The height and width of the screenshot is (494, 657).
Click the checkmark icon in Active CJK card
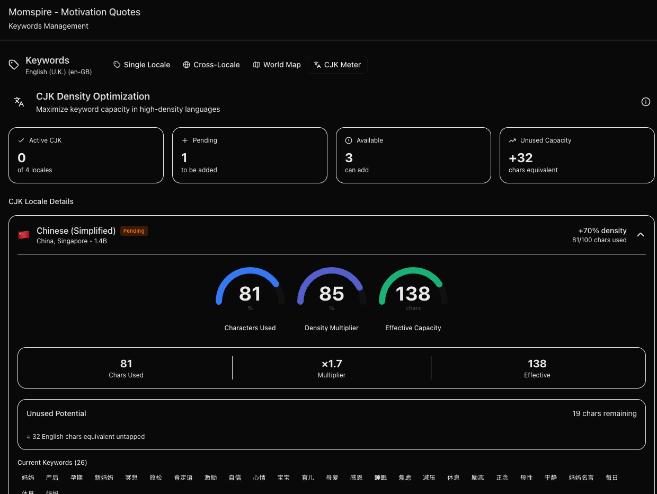21,140
